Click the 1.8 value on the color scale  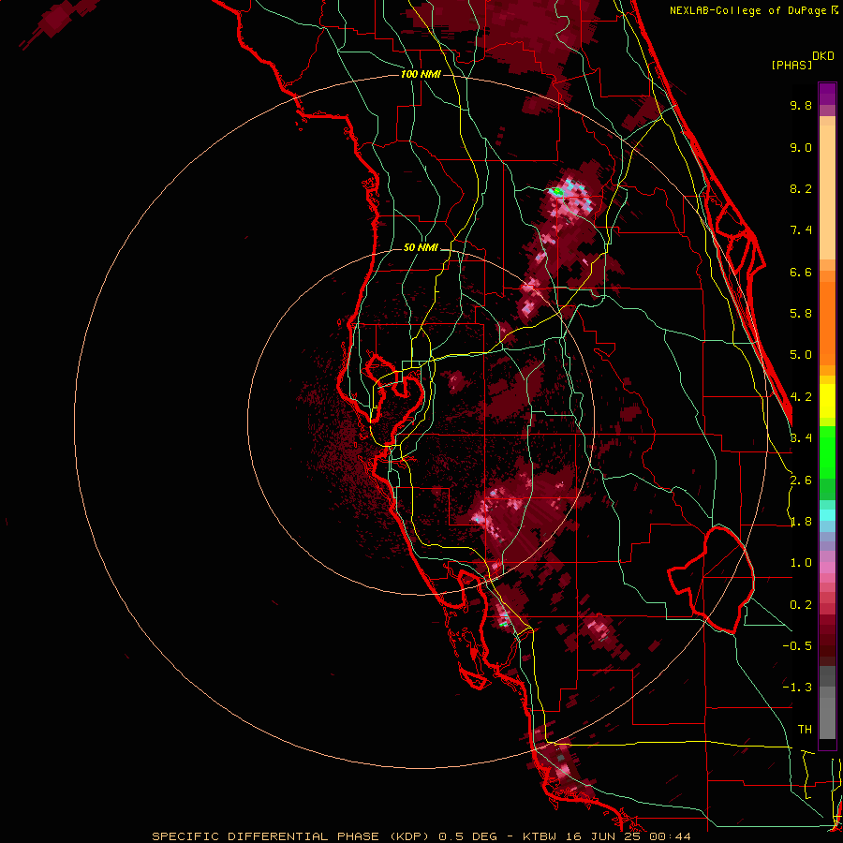[x=801, y=522]
